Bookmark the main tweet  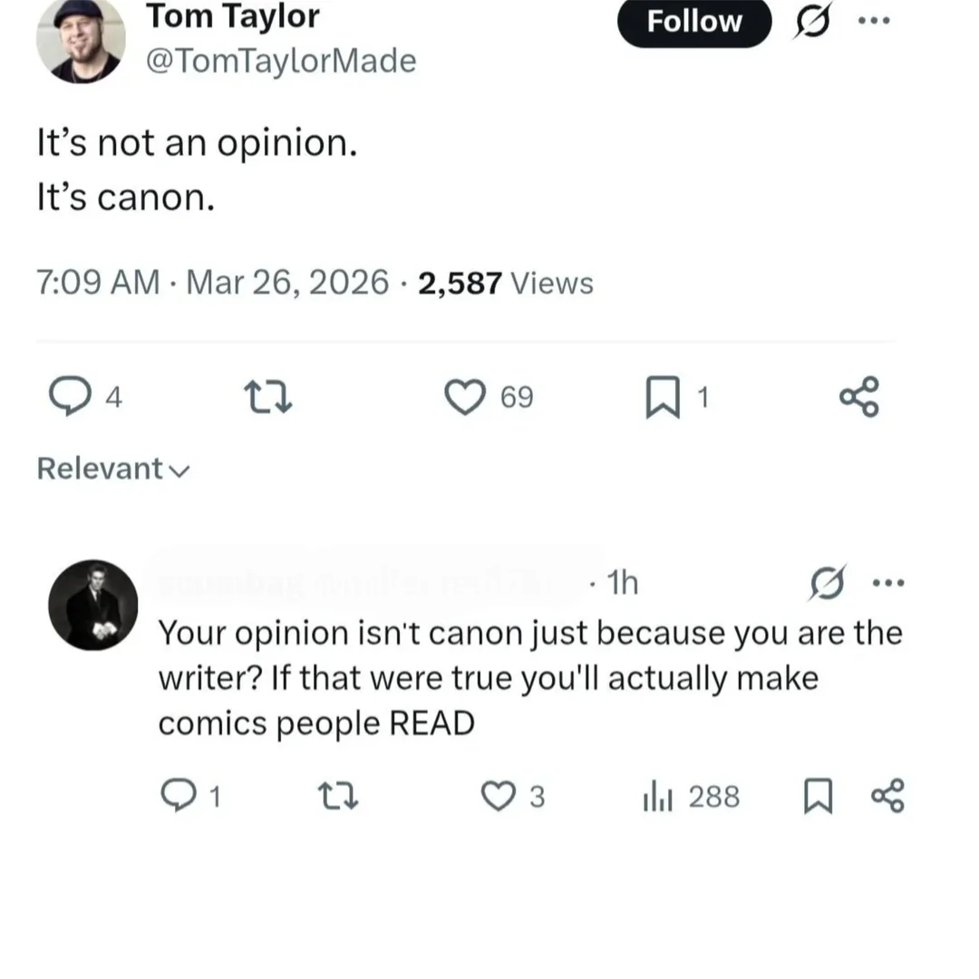point(663,399)
